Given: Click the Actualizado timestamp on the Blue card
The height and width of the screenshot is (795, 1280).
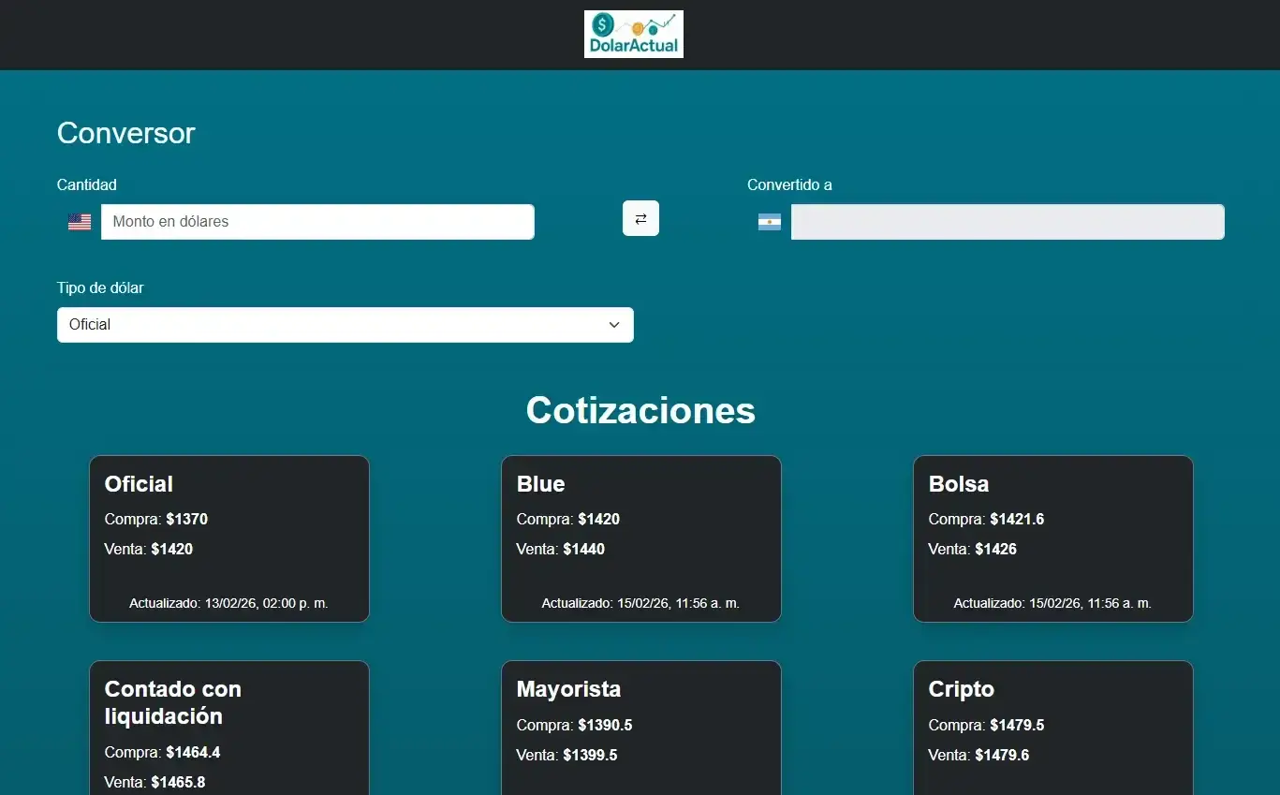Looking at the screenshot, I should pyautogui.click(x=640, y=603).
